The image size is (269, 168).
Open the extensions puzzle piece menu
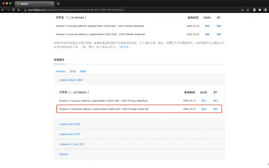pos(260,10)
